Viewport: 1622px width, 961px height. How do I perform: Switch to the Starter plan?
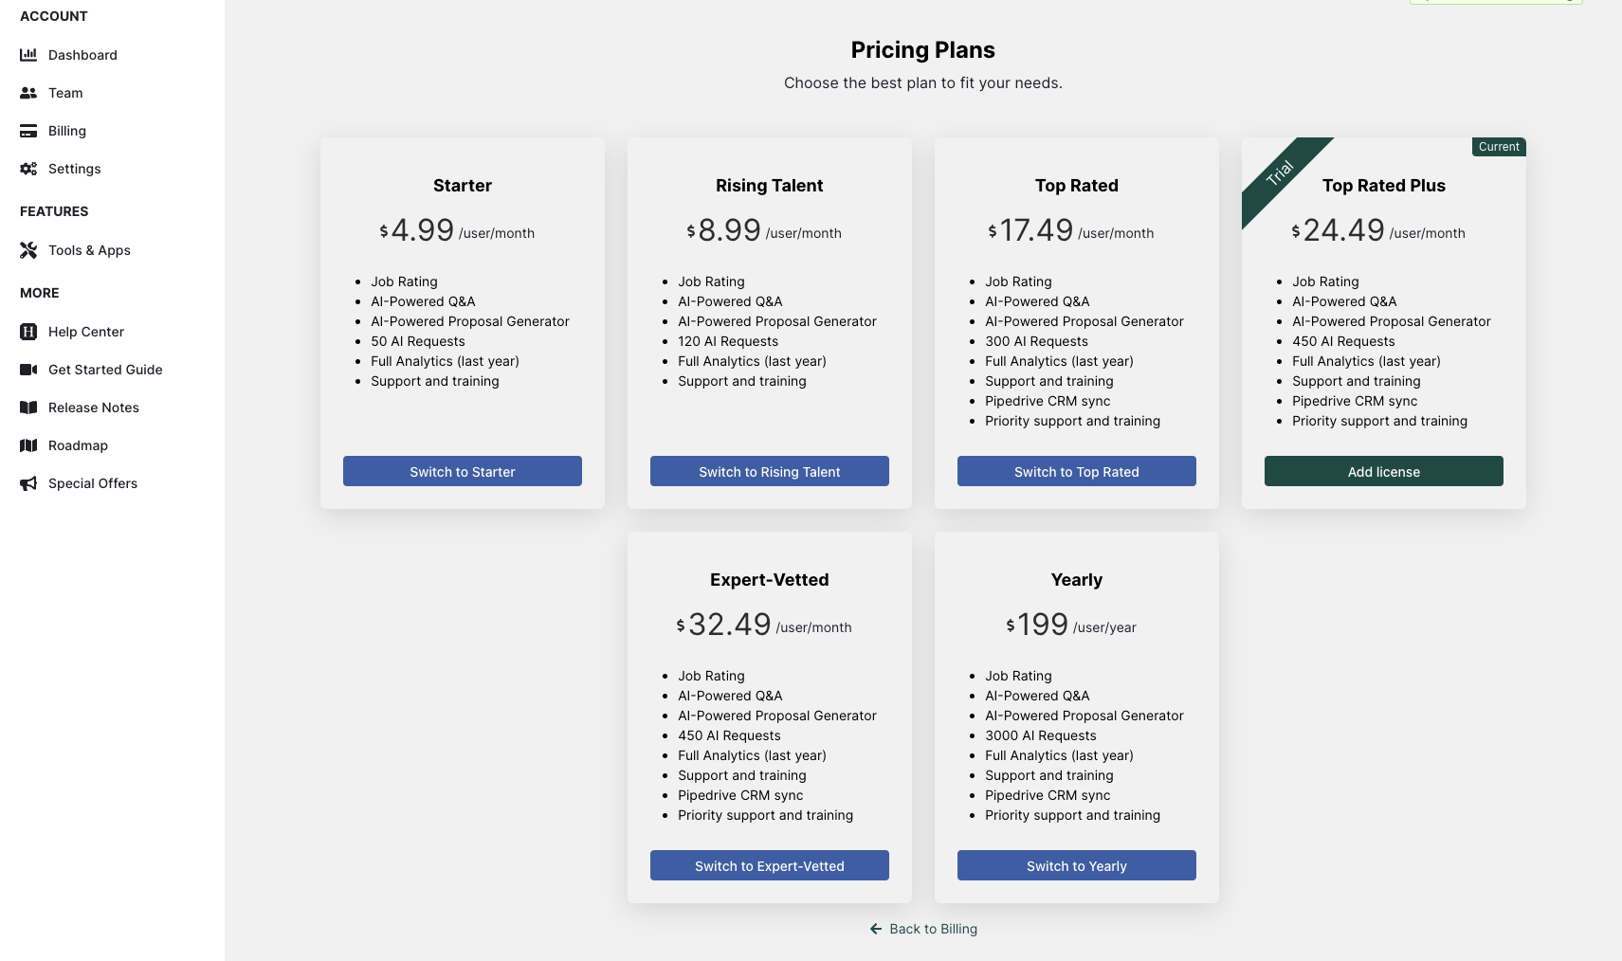click(463, 471)
